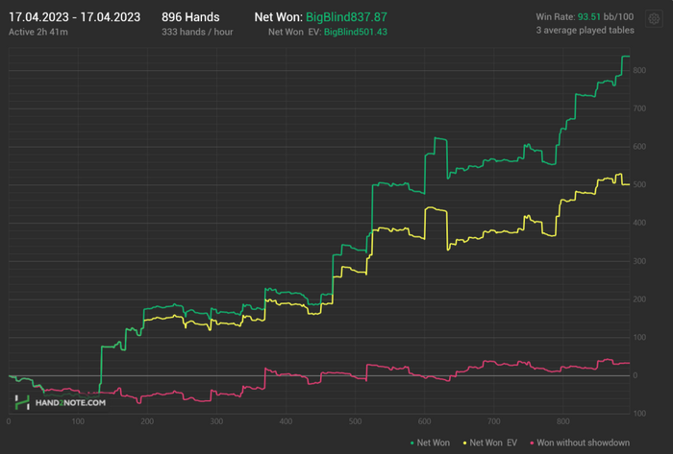
Task: Click the Net Won value BigBlind837.87
Action: (346, 17)
